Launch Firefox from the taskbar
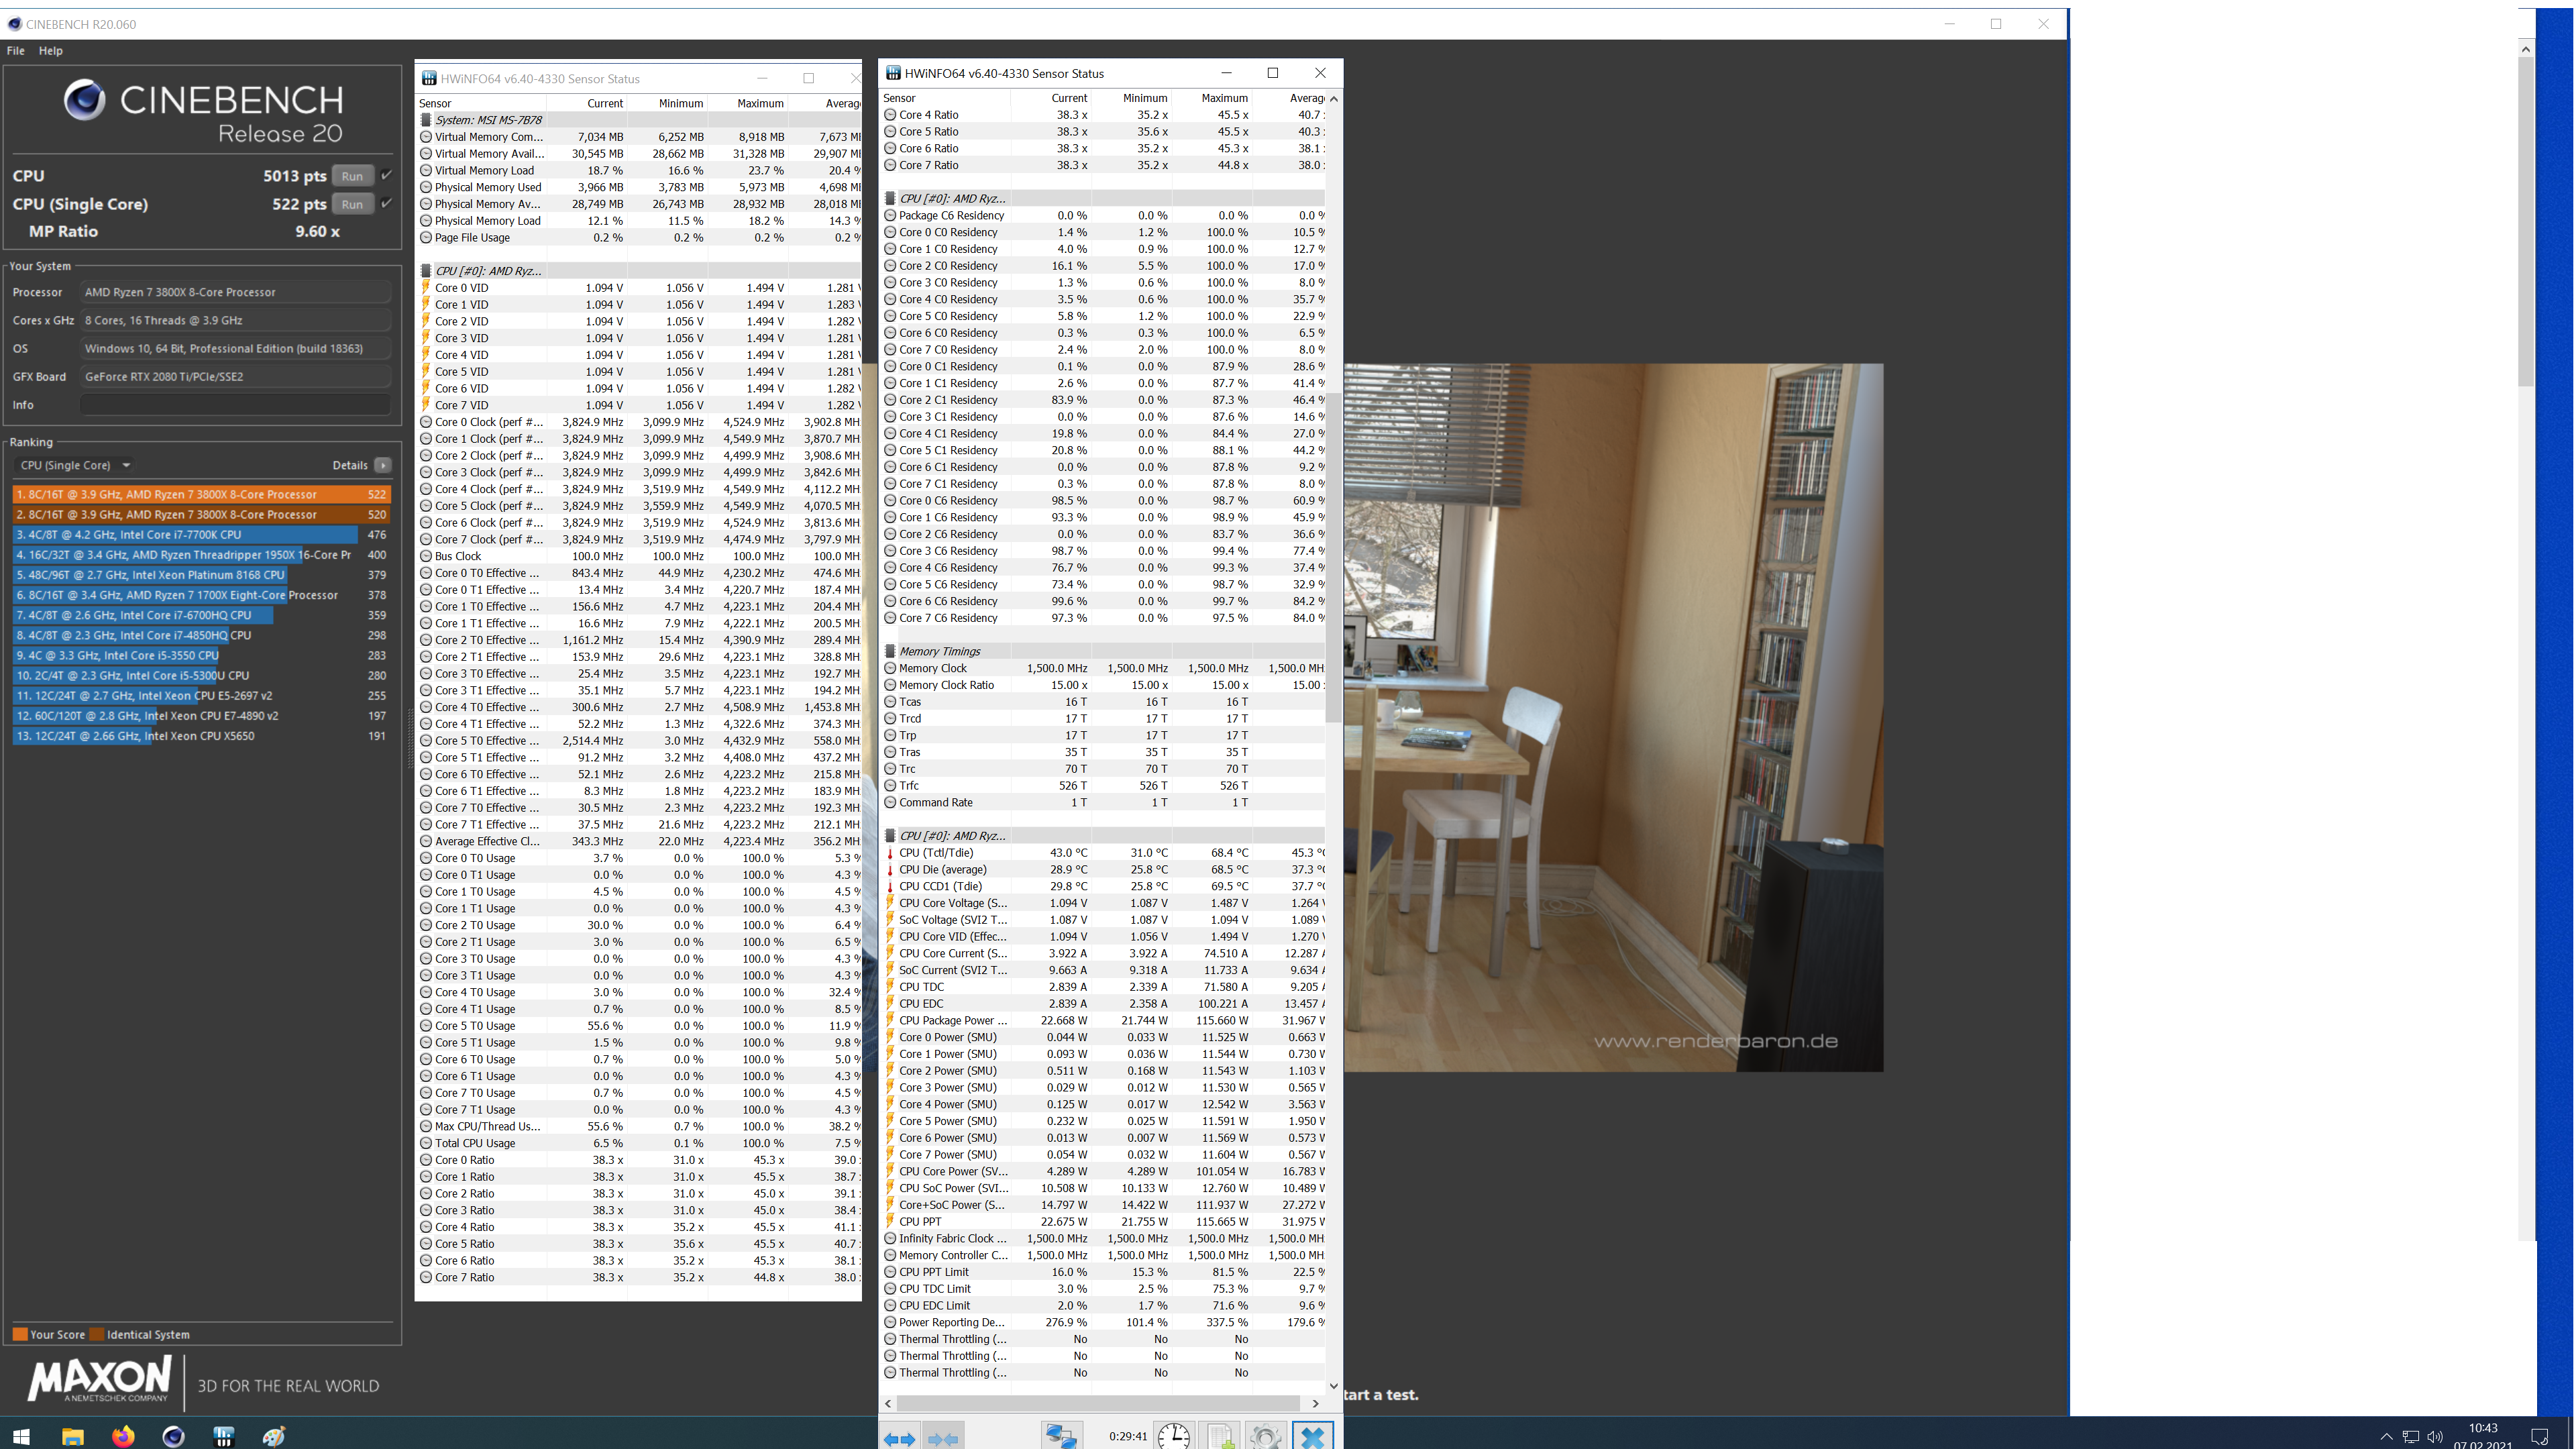This screenshot has width=2576, height=1449. pyautogui.click(x=123, y=1436)
